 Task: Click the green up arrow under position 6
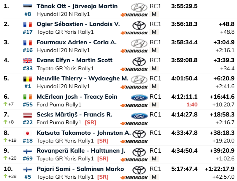[5, 104]
